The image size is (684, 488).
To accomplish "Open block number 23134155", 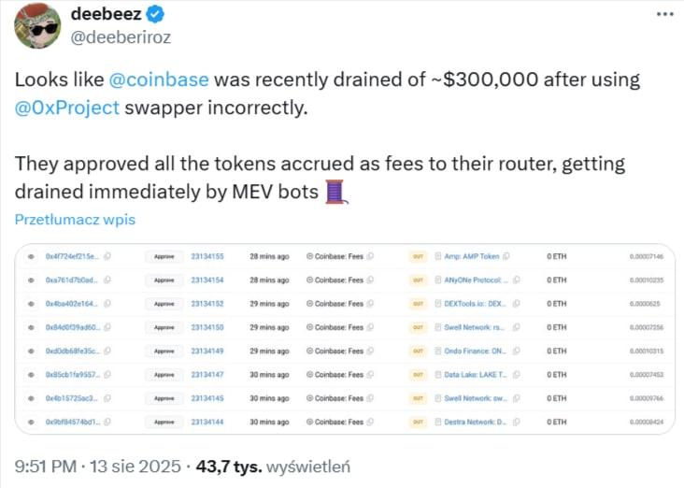I will point(207,255).
